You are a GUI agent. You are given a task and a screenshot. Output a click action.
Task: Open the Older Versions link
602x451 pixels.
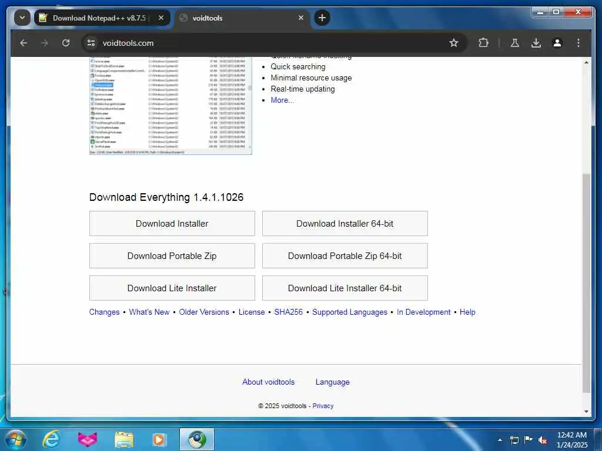204,312
